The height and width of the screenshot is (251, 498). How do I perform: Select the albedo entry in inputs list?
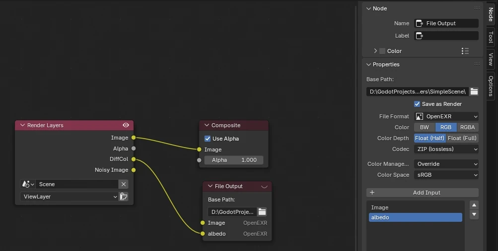pyautogui.click(x=416, y=217)
